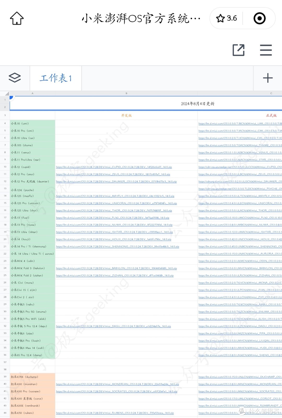This screenshot has height=418, width=282.
Task: Open the PSYCHE stable version link
Action: pyautogui.click(x=240, y=189)
